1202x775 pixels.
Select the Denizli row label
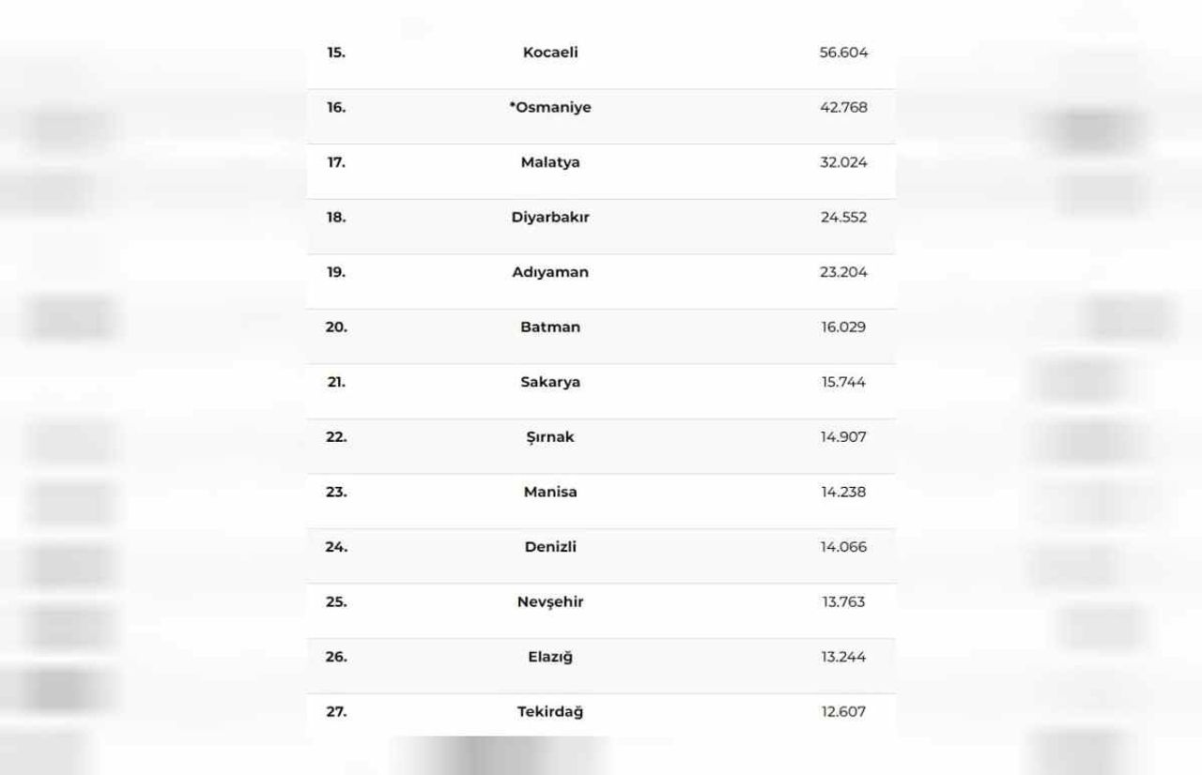tap(550, 547)
